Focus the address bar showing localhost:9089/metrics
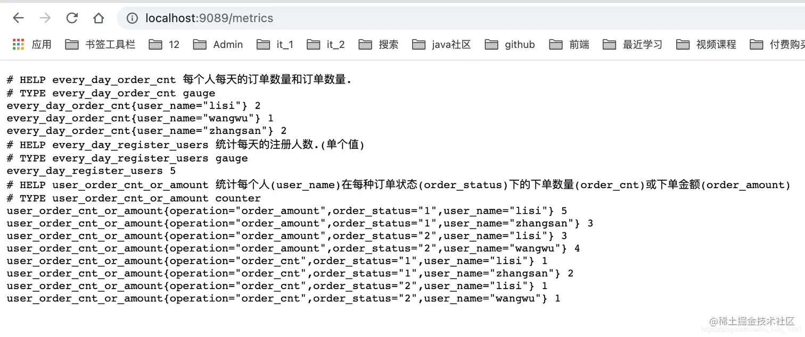805x337 pixels. [x=461, y=18]
